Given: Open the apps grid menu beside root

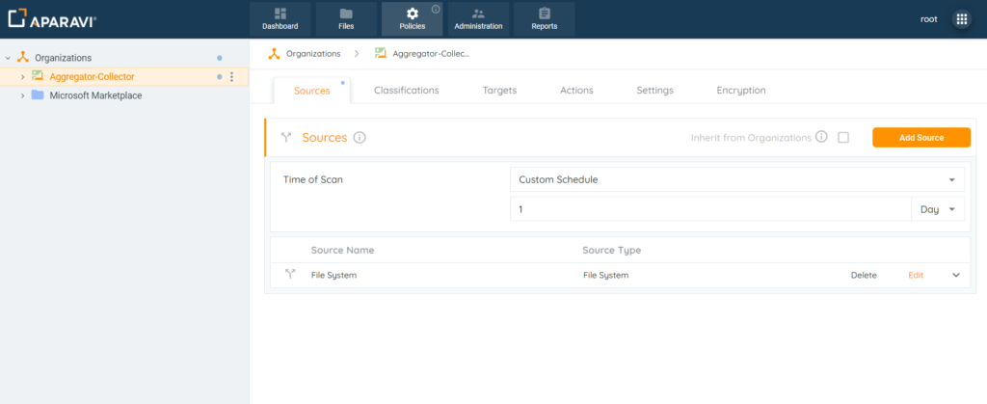Looking at the screenshot, I should [x=961, y=19].
